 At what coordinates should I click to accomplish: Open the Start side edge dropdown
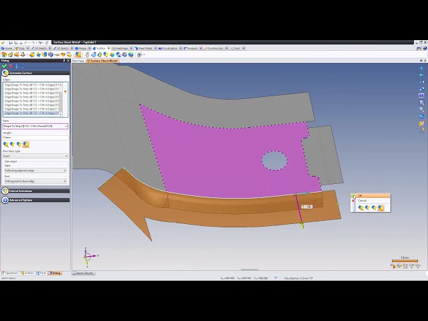[35, 171]
